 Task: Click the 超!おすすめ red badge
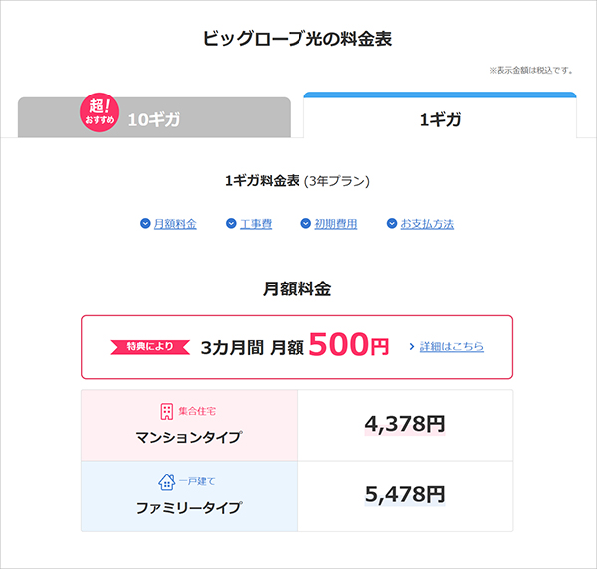coord(99,112)
